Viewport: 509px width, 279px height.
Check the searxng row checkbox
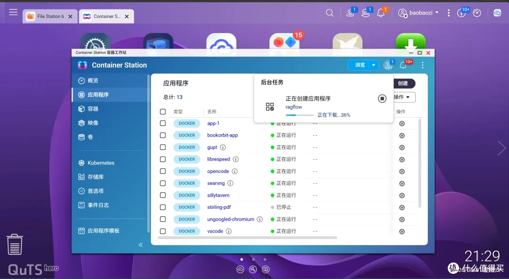pos(163,183)
